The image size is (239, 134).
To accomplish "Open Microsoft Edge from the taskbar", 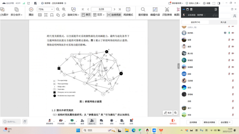I will [x=134, y=130].
